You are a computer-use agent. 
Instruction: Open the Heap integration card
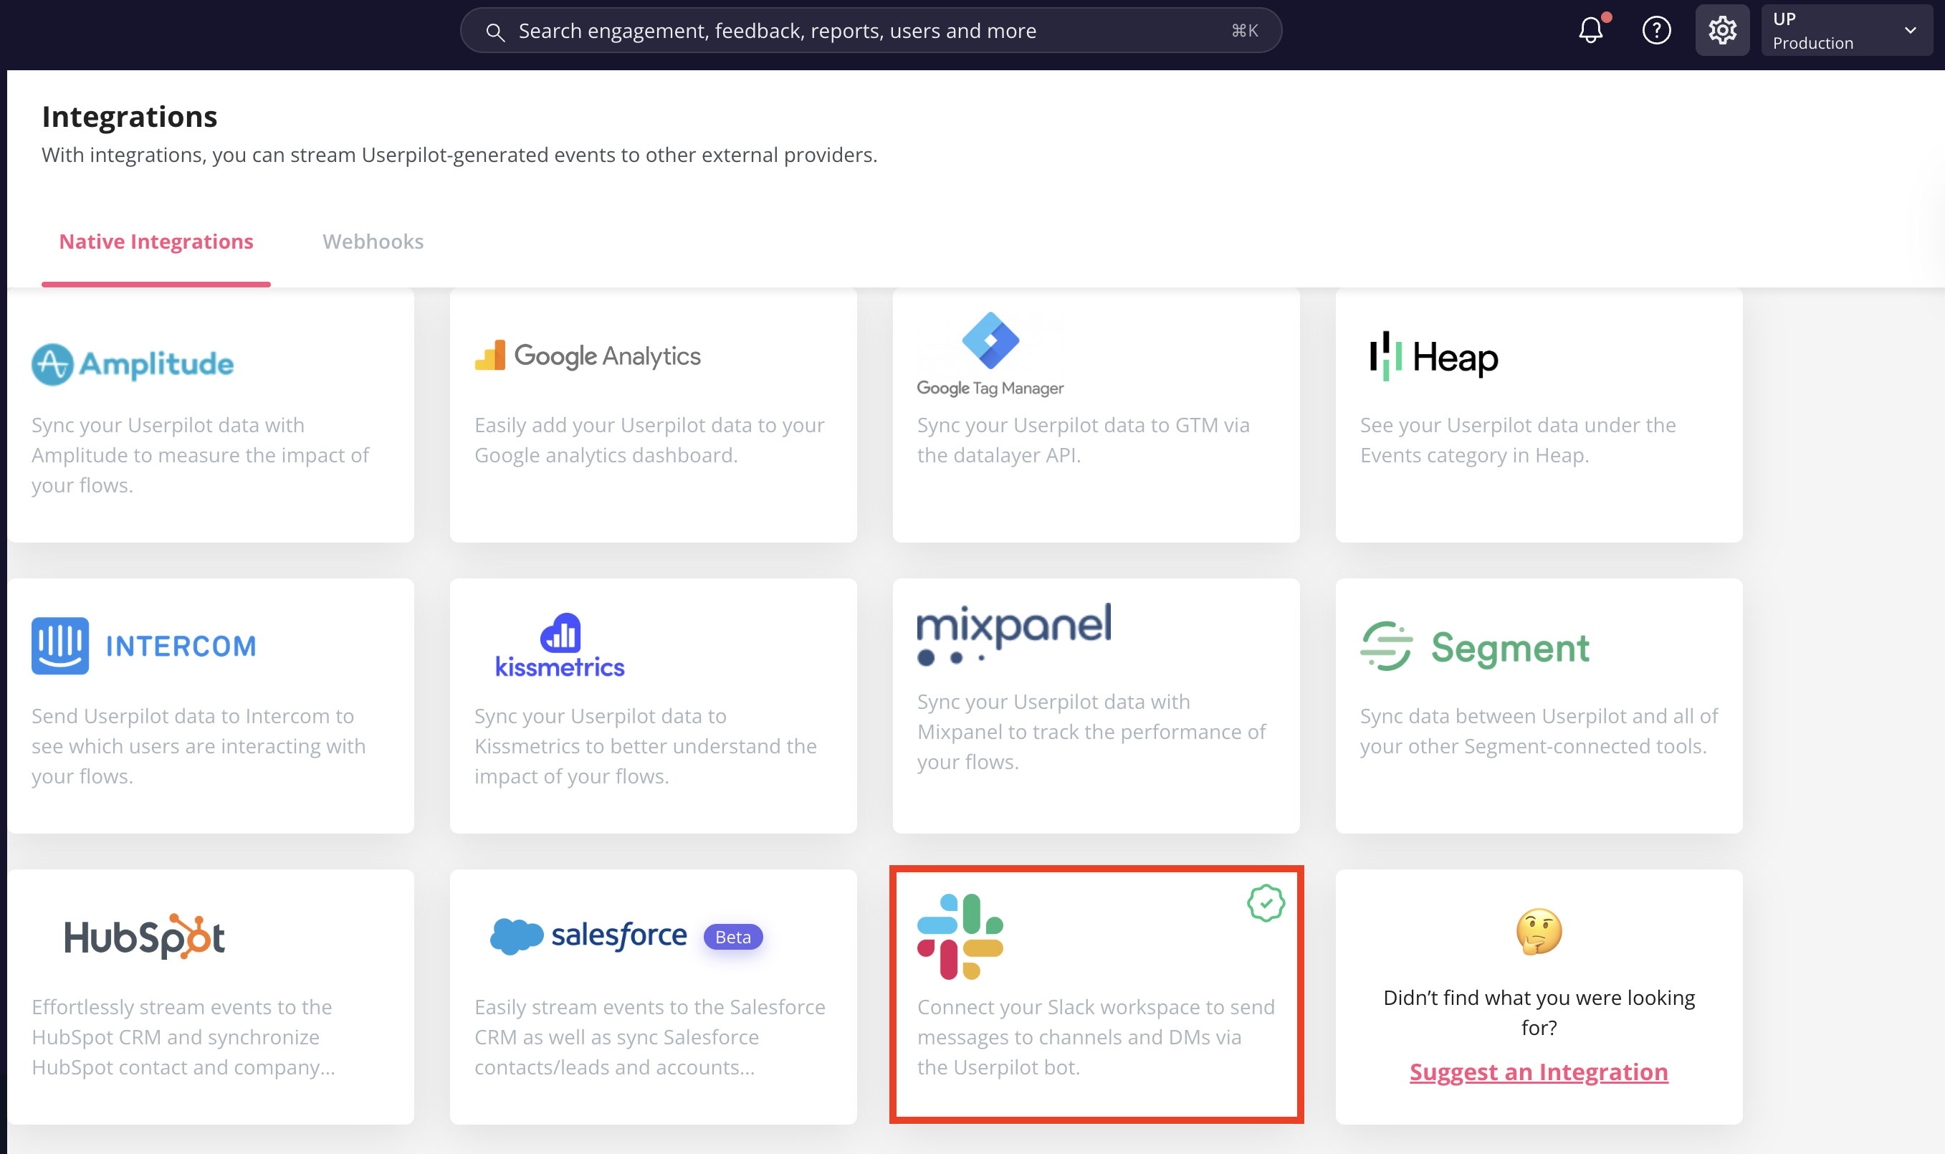(1538, 416)
